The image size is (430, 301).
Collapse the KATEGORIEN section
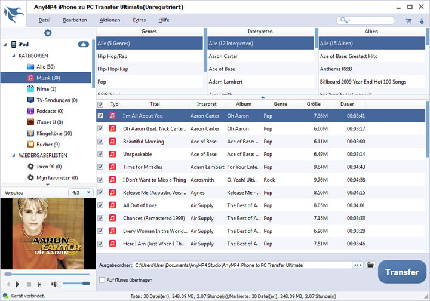click(13, 56)
